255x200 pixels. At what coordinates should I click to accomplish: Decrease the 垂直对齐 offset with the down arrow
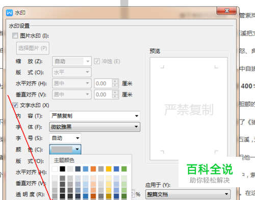115,96
